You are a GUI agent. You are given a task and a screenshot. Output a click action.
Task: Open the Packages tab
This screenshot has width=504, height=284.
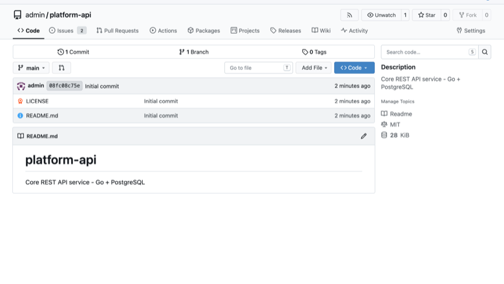coord(204,30)
